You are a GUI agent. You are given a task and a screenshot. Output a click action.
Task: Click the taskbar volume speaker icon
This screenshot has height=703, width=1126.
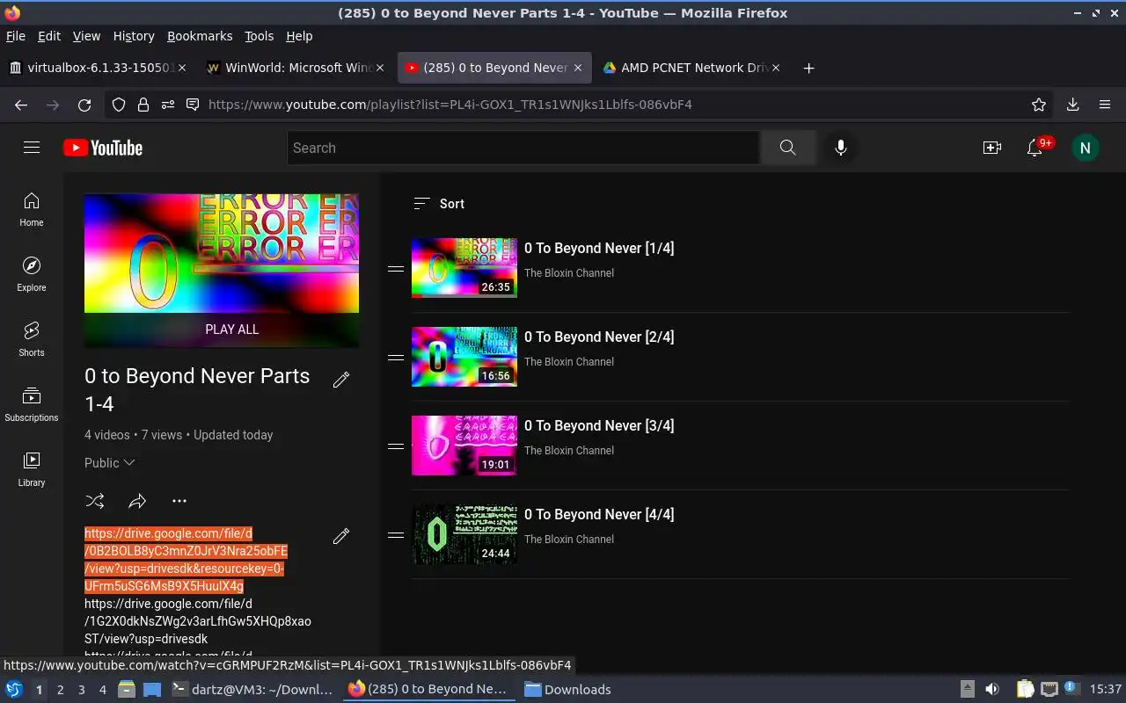pos(991,690)
